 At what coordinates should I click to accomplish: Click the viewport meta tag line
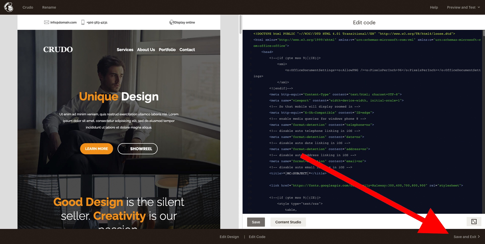(336, 100)
